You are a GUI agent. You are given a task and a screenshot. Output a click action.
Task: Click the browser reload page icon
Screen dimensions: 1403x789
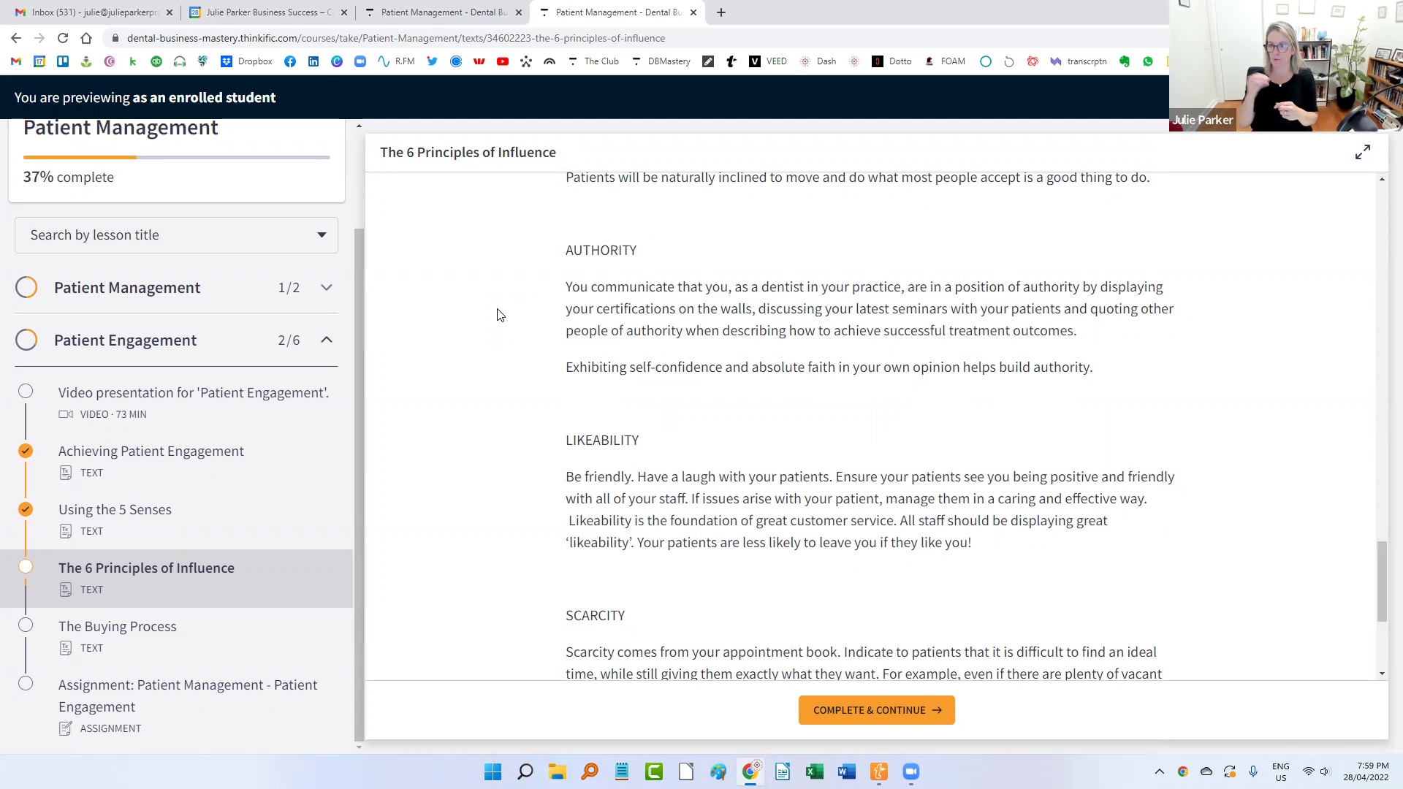pyautogui.click(x=63, y=38)
